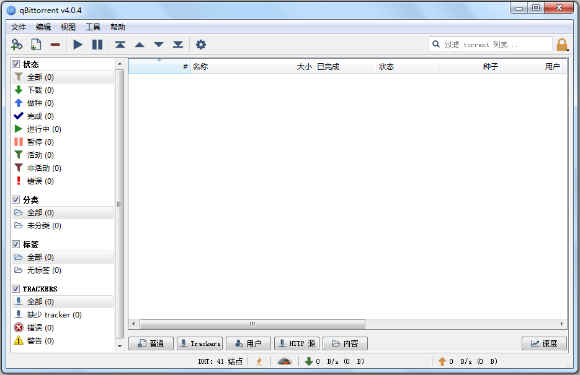Viewport: 580px width, 375px height.
Task: Select the 未分类 (0) category
Action: coord(63,225)
